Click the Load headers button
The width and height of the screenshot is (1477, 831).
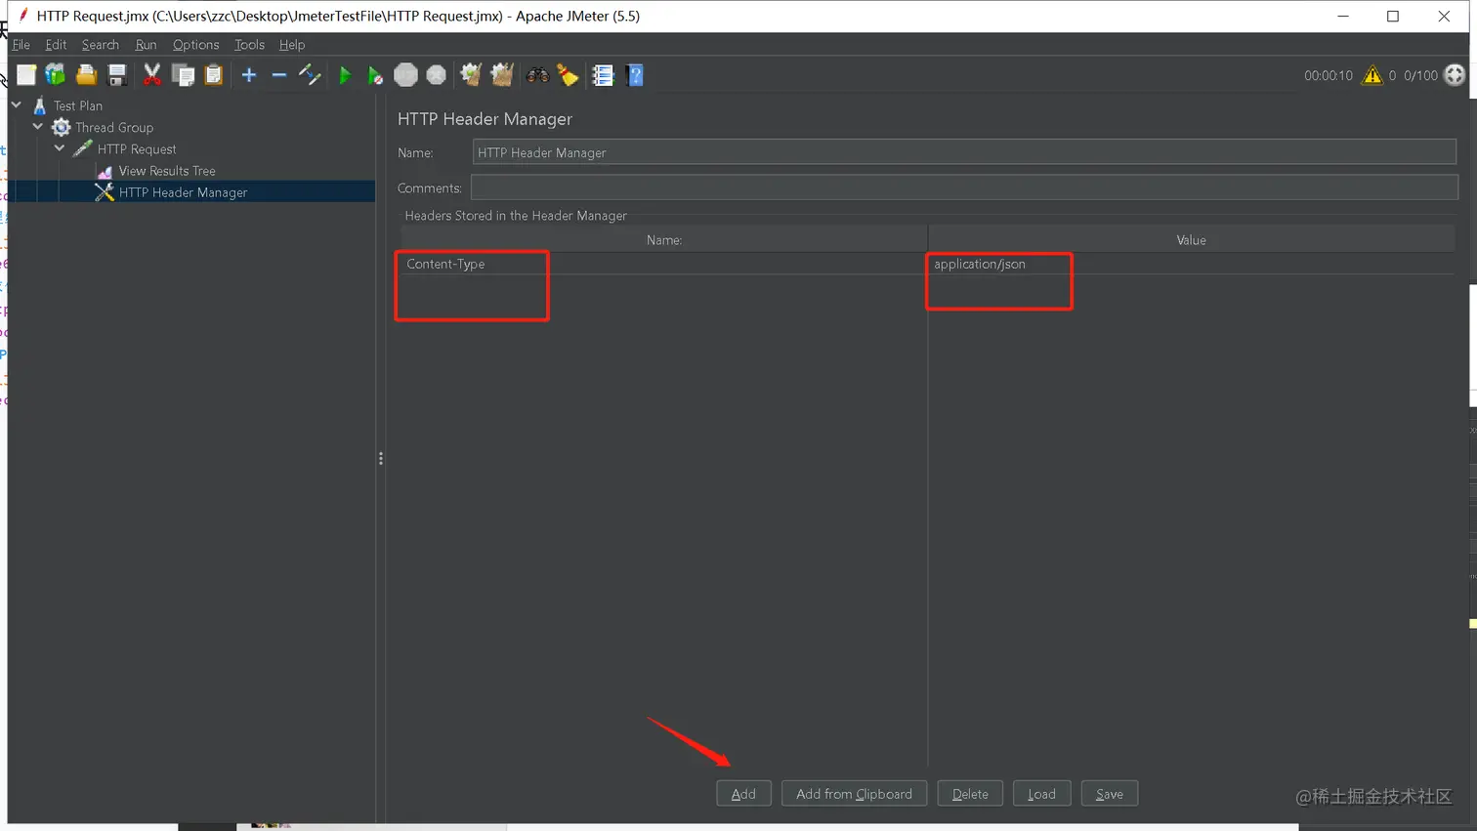tap(1041, 794)
